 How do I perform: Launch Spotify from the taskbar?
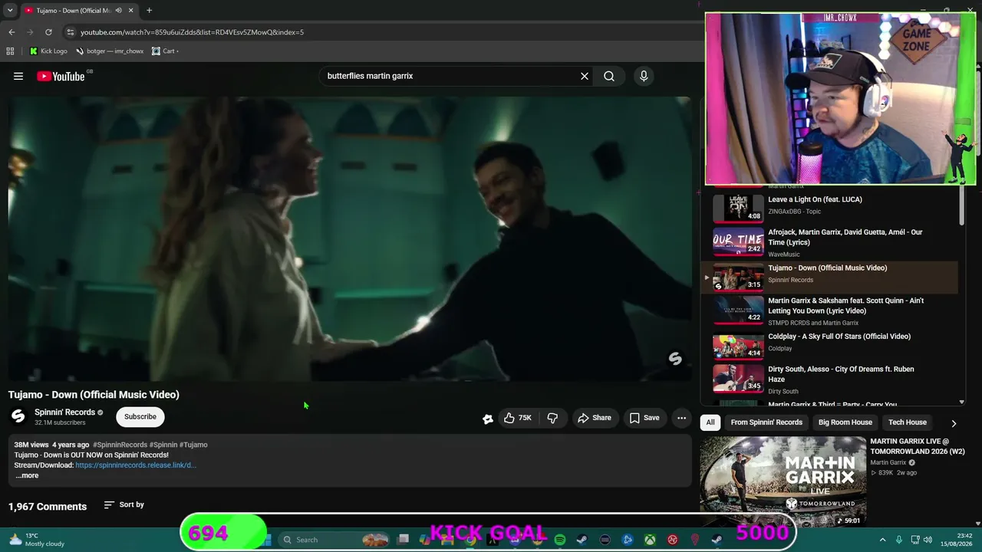click(x=560, y=540)
